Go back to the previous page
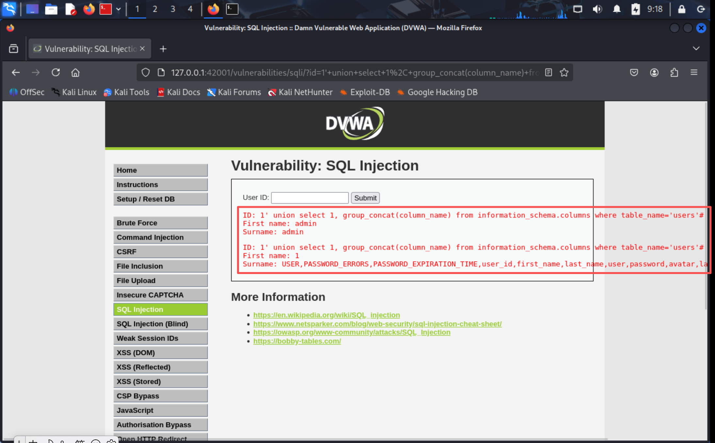715x443 pixels. (16, 72)
